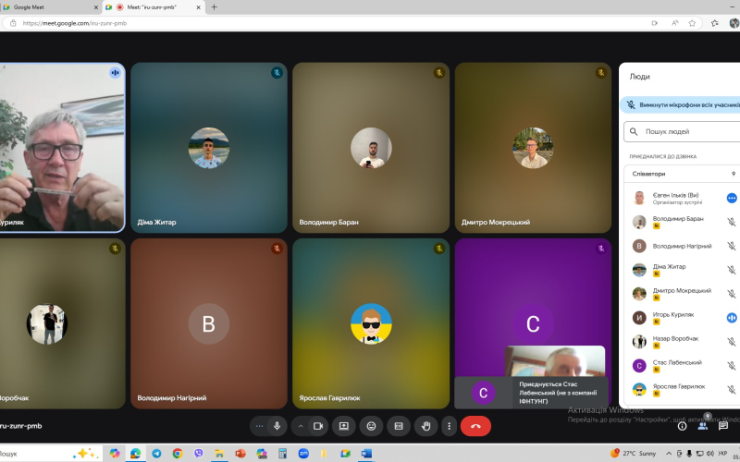
Task: Open Word from the taskbar
Action: point(366,454)
